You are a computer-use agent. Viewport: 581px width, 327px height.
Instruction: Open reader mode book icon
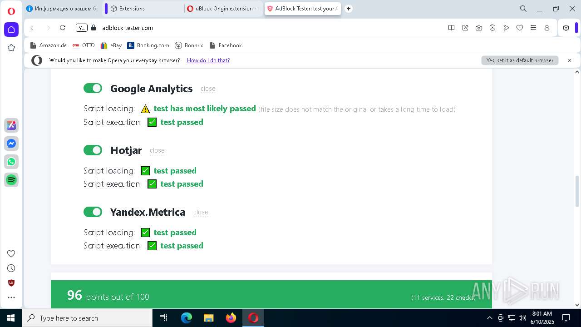pyautogui.click(x=451, y=28)
